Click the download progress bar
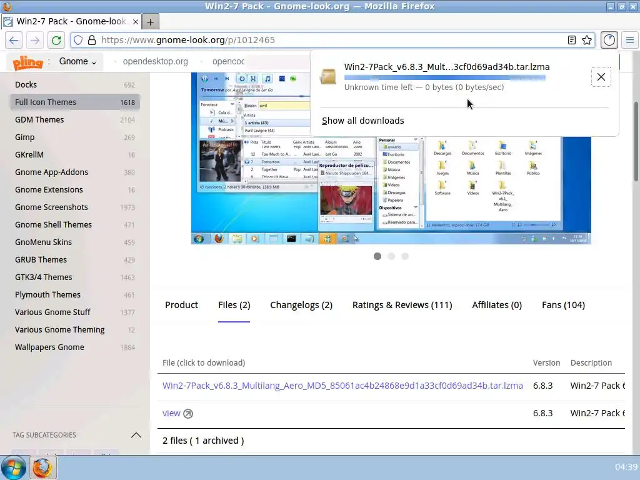 [445, 77]
